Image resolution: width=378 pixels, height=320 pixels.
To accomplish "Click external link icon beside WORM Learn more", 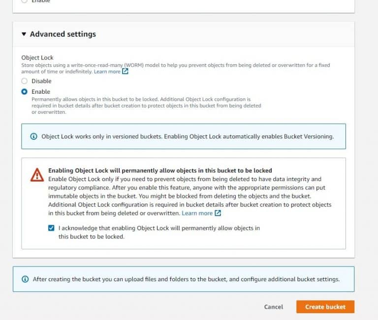I will coord(125,72).
